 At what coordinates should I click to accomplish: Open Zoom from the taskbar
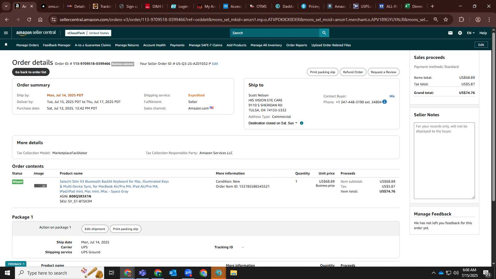(188, 273)
